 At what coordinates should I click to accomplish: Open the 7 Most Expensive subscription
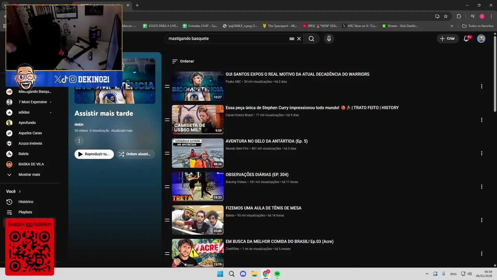[33, 102]
